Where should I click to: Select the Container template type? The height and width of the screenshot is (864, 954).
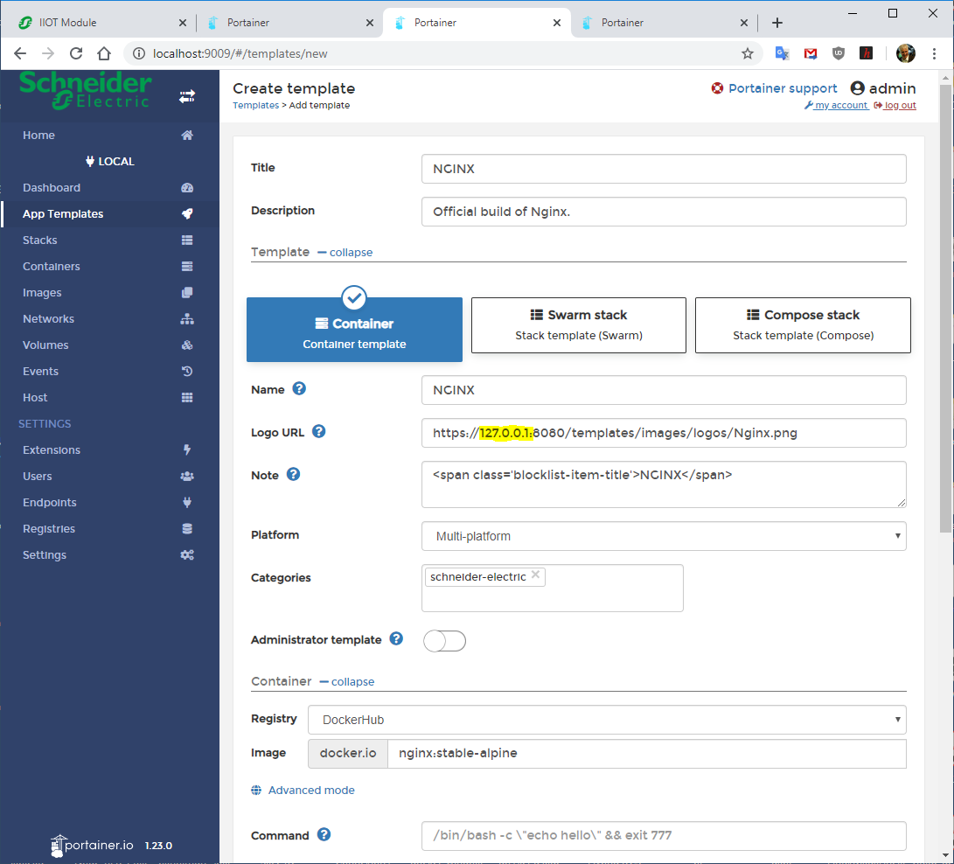pos(354,329)
